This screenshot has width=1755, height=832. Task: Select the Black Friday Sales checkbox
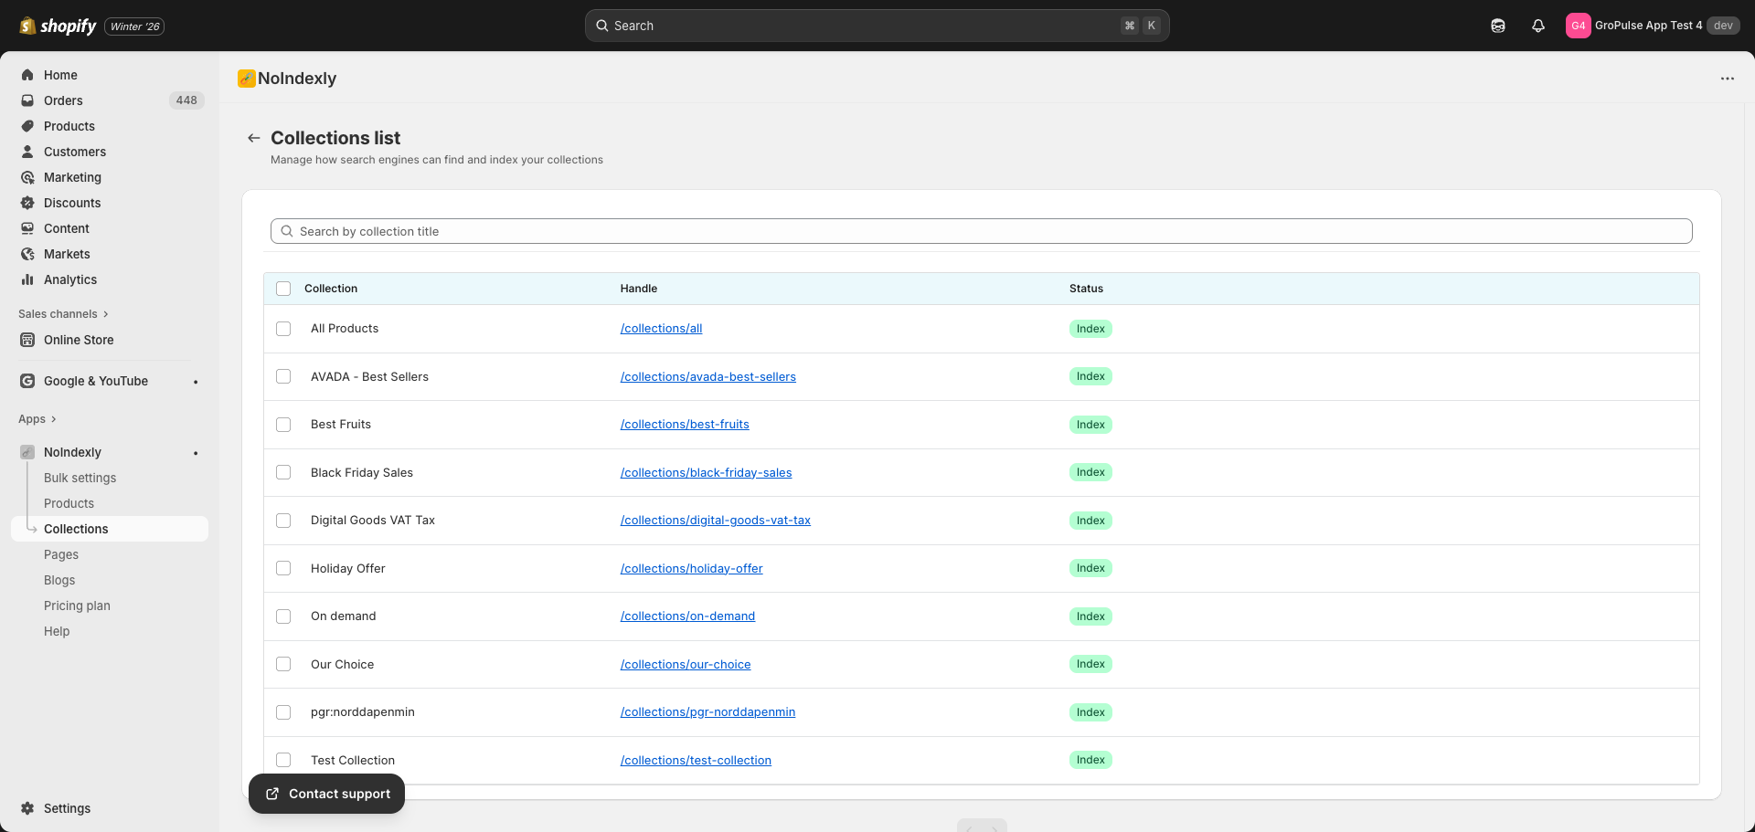[283, 472]
